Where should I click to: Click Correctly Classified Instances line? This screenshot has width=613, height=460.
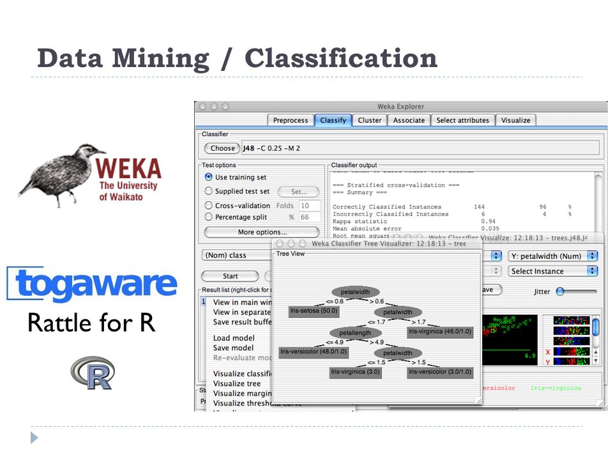point(451,206)
